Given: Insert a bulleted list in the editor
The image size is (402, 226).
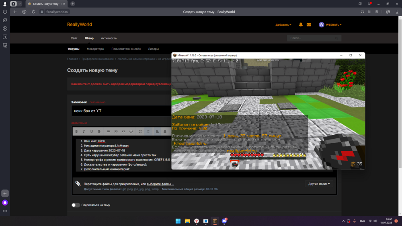Looking at the screenshot, I should (x=140, y=131).
